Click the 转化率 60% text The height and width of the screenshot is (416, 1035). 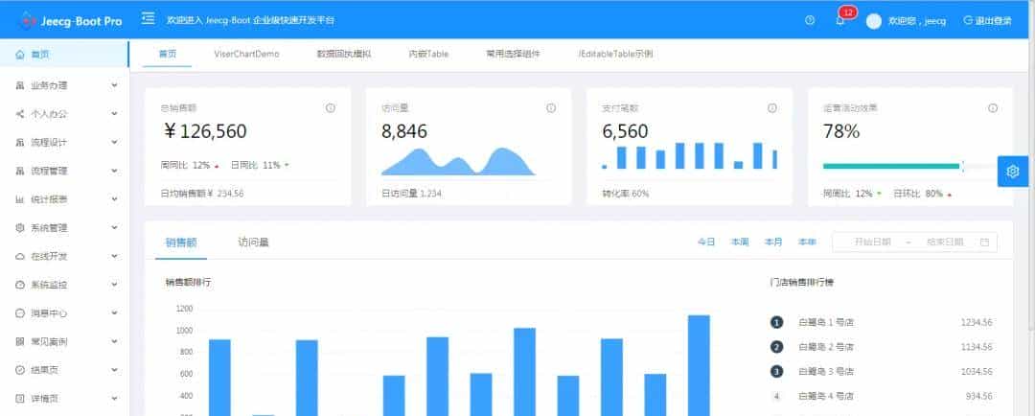coord(625,194)
